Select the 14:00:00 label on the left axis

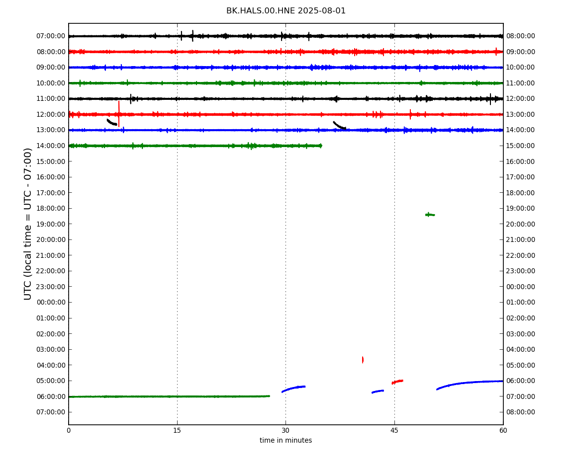51,146
